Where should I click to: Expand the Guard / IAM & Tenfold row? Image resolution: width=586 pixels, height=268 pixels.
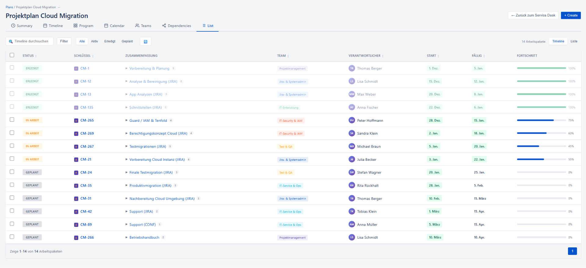pyautogui.click(x=126, y=121)
